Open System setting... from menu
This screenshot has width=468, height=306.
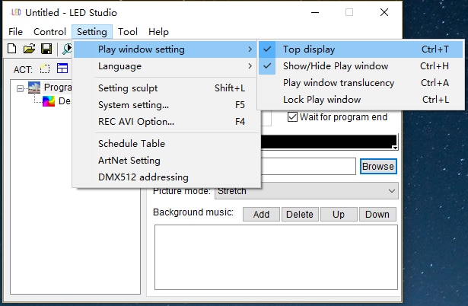point(165,105)
